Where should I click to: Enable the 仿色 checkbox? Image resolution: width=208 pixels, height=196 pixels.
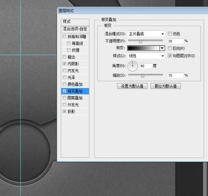[169, 33]
